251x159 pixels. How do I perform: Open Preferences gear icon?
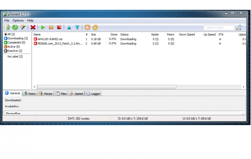(x=95, y=27)
